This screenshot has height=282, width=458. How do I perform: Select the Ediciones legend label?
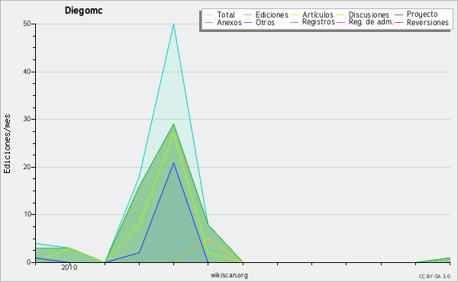pyautogui.click(x=272, y=14)
